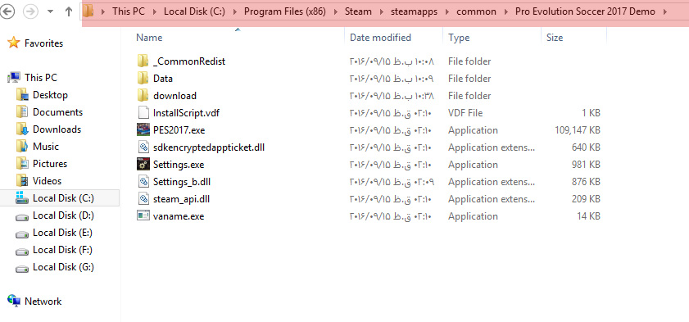
Task: Open Downloads in navigation pane
Action: pyautogui.click(x=57, y=129)
